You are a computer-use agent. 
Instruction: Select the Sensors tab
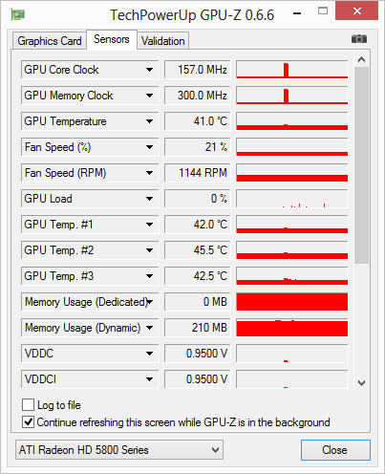click(x=112, y=39)
